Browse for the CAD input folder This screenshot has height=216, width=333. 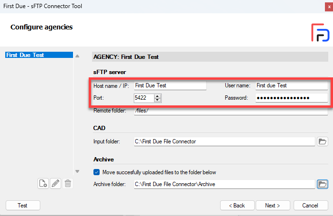pos(323,141)
